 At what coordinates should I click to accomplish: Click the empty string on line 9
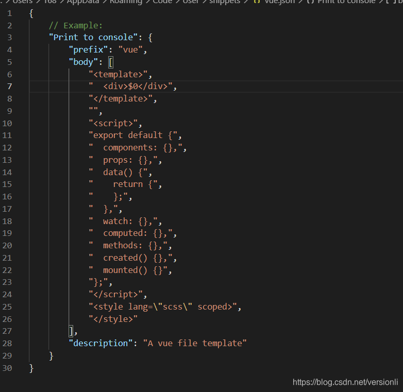(93, 111)
